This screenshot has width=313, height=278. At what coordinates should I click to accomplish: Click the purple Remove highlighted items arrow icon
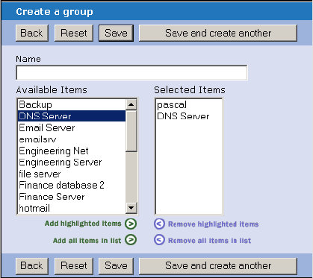[159, 224]
